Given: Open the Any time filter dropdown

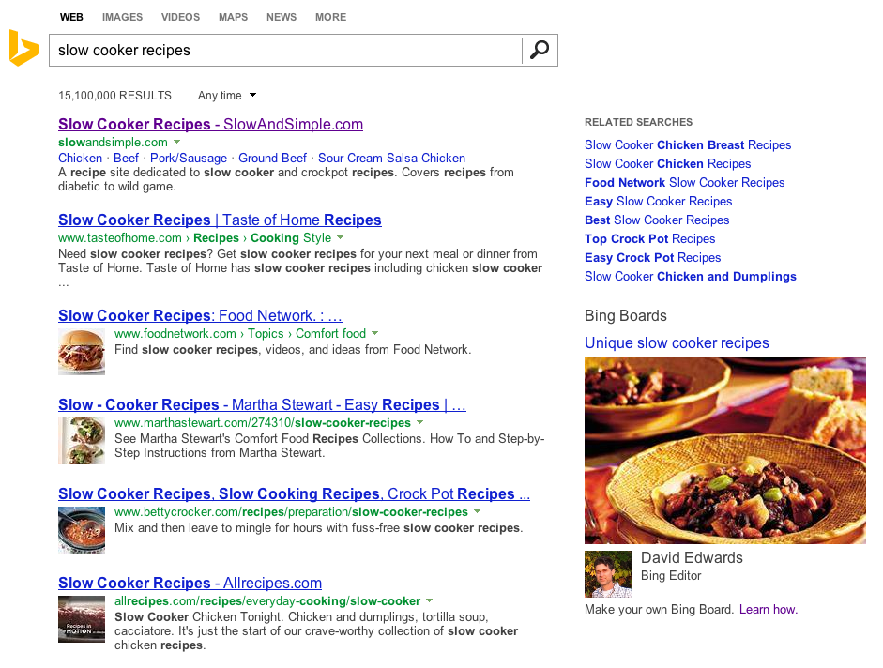Looking at the screenshot, I should (227, 95).
